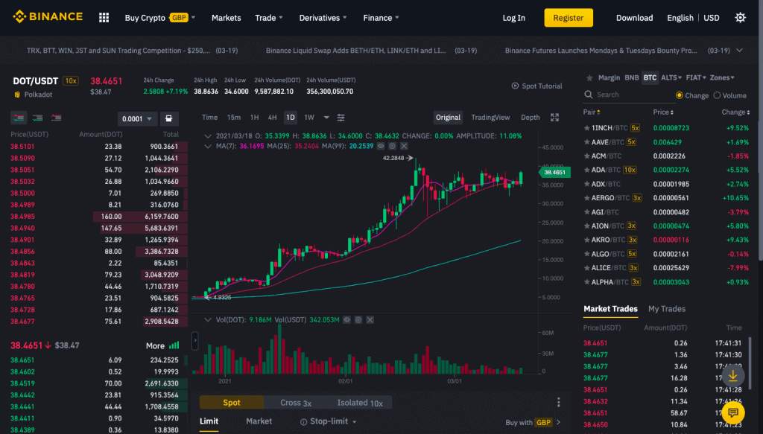The image size is (763, 434).
Task: Remove the MA indicator
Action: point(404,146)
